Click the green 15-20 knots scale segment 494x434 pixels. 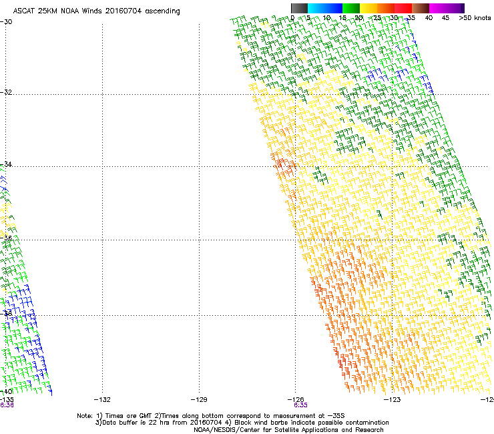pos(351,8)
